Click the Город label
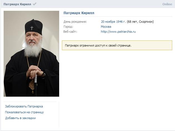The width and height of the screenshot is (175, 131). click(68, 27)
